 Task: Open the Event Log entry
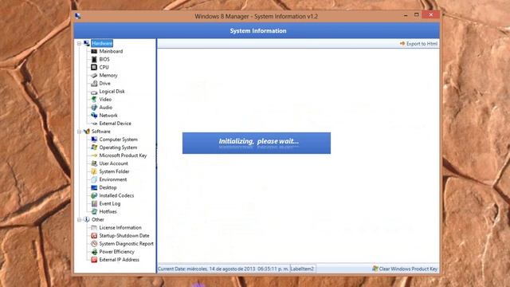pyautogui.click(x=110, y=204)
